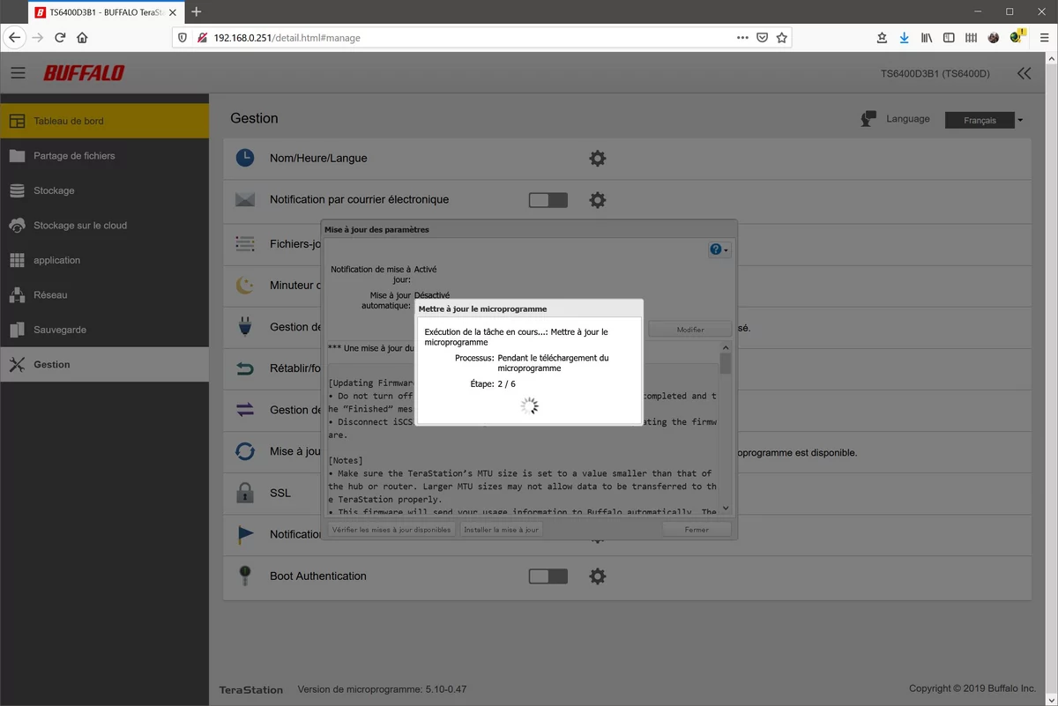This screenshot has width=1058, height=706.
Task: Open settings gear for Nom/Heure/Langue
Action: pyautogui.click(x=598, y=159)
